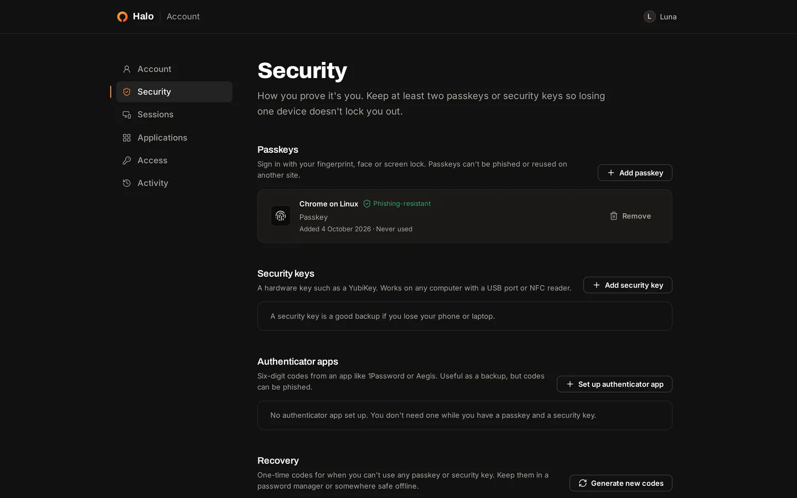Click the Add security key button
This screenshot has width=797, height=498.
(628, 285)
